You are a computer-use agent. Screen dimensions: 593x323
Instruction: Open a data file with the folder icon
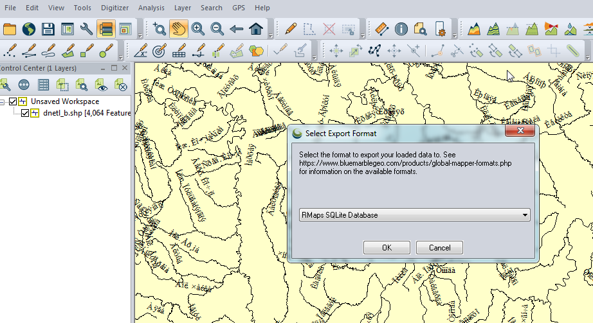[10, 29]
